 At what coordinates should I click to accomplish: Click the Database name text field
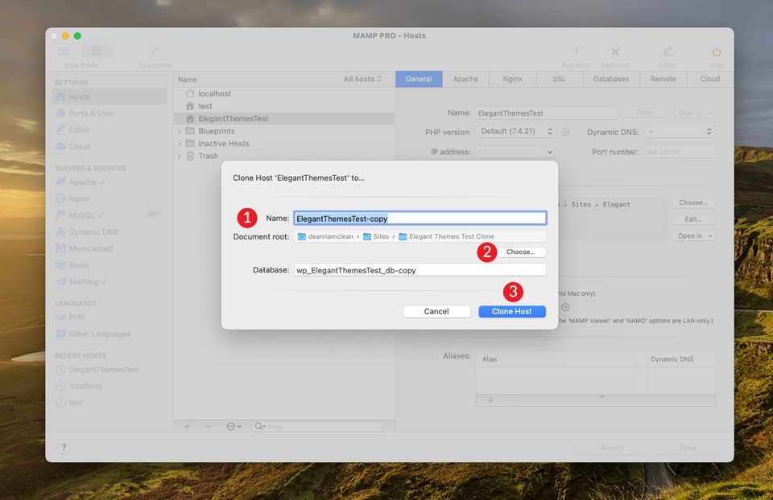click(420, 270)
